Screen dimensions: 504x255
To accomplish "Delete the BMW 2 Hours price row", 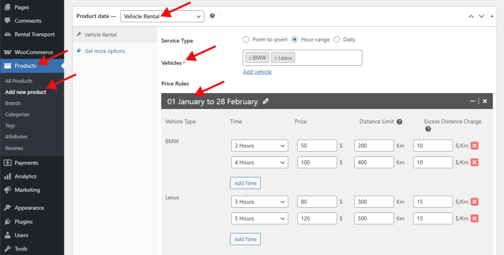I will pyautogui.click(x=475, y=145).
